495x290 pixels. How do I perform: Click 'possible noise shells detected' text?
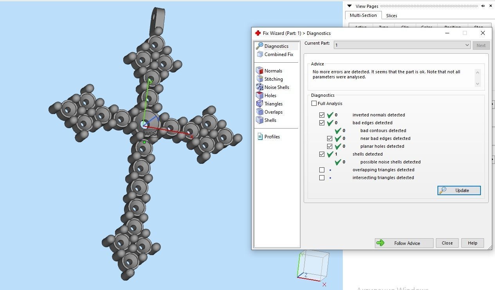pos(391,162)
